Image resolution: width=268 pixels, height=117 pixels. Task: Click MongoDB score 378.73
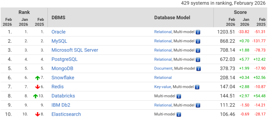point(228,69)
